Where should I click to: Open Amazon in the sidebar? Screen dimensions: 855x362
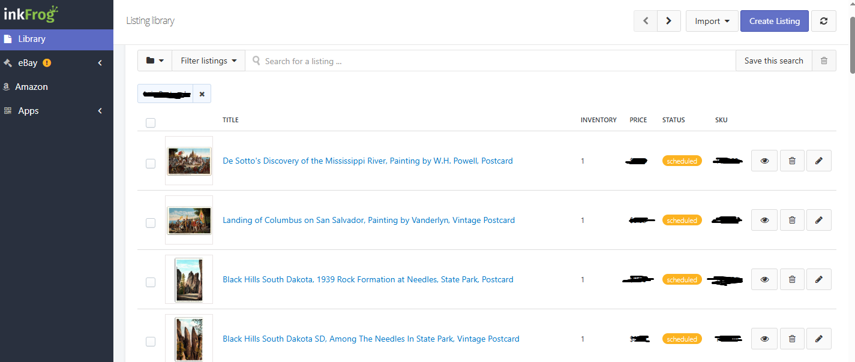click(x=31, y=87)
